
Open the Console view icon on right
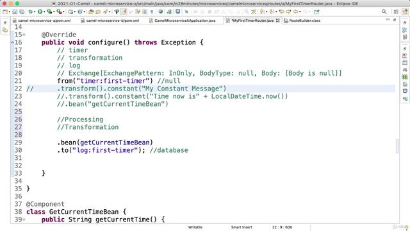pos(405,90)
